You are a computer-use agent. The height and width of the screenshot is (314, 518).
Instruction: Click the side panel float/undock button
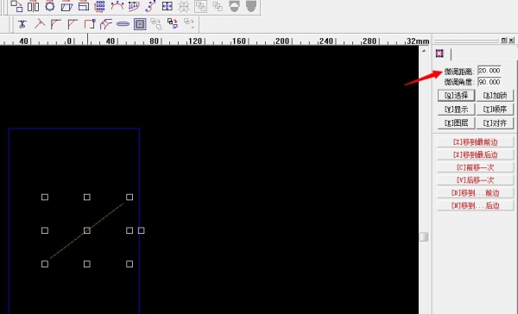(x=503, y=40)
